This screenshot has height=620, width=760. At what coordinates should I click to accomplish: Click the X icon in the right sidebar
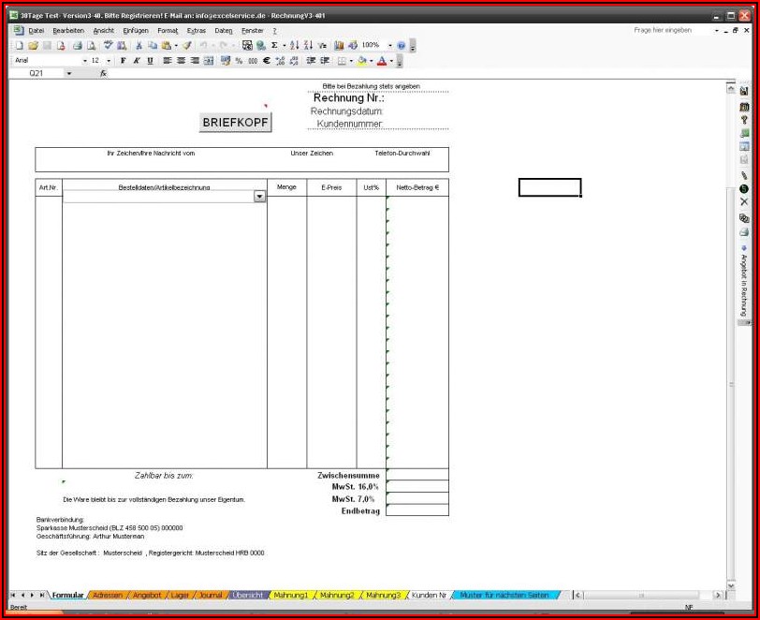point(744,201)
